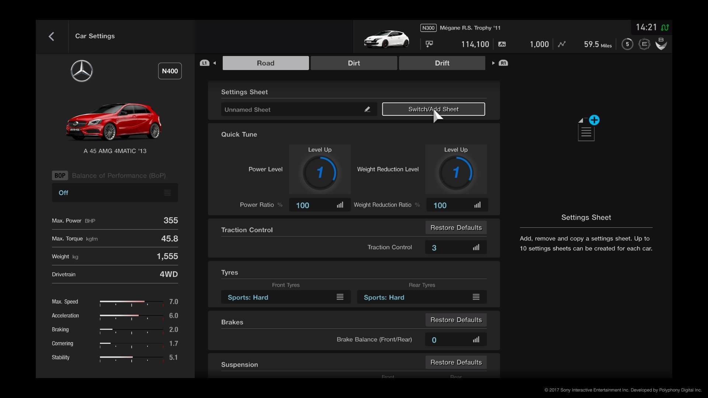Viewport: 708px width, 398px height.
Task: Click Weight value 1,555
Action: 167,256
